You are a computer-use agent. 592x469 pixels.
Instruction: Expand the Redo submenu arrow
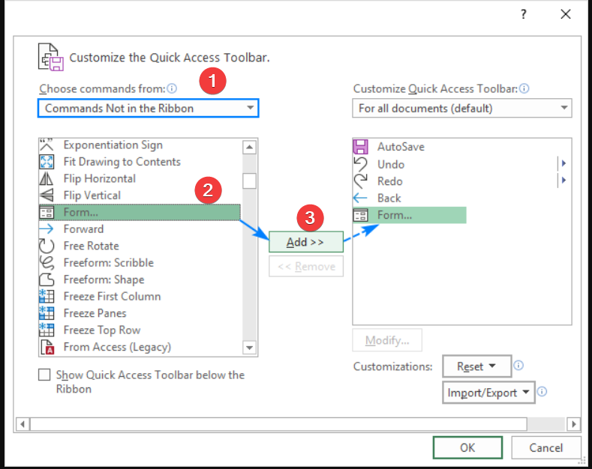click(563, 181)
